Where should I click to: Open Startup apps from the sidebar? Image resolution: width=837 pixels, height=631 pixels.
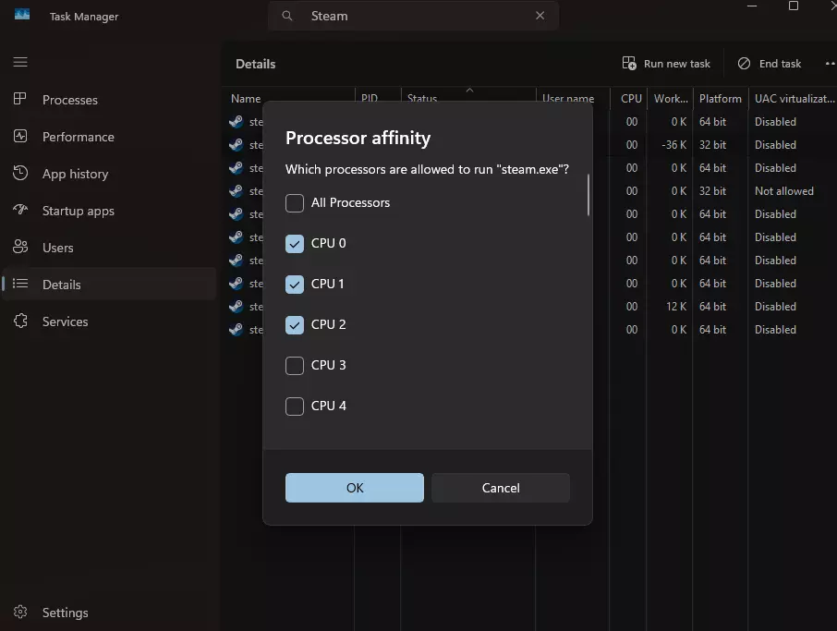20,211
